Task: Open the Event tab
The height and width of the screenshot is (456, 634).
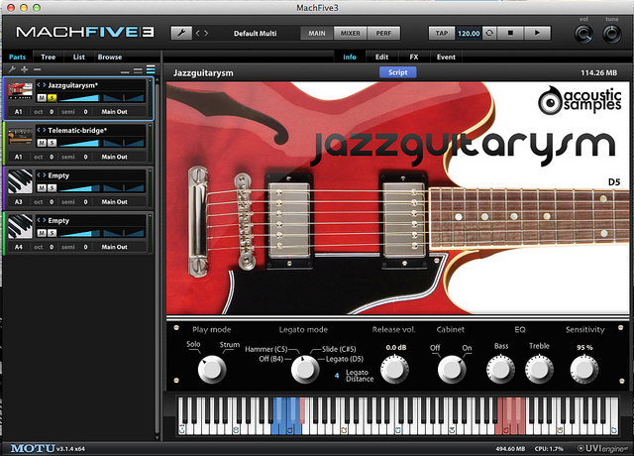Action: (x=446, y=57)
